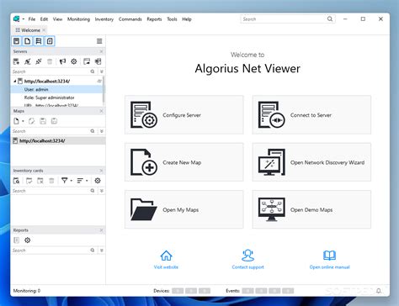Close the Maps panel
Image resolution: width=399 pixels, height=306 pixels.
coord(101,111)
